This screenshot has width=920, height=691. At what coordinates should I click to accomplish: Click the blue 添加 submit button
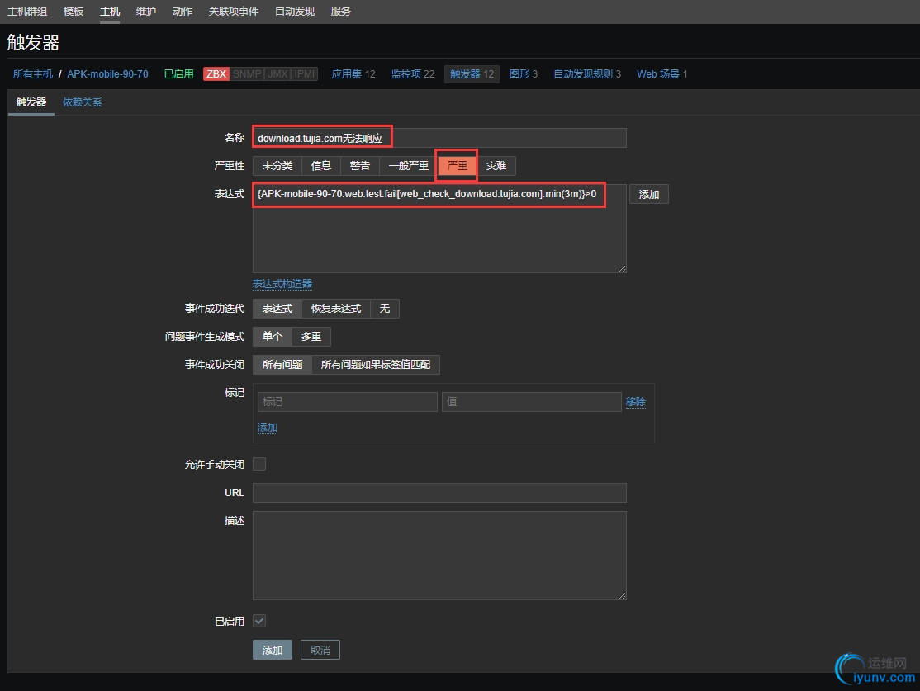point(273,650)
